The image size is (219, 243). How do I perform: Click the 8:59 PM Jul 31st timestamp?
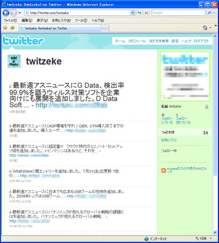pyautogui.click(x=20, y=181)
